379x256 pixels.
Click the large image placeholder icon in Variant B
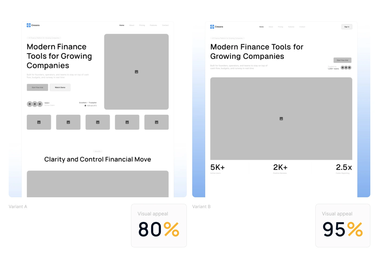tap(281, 119)
